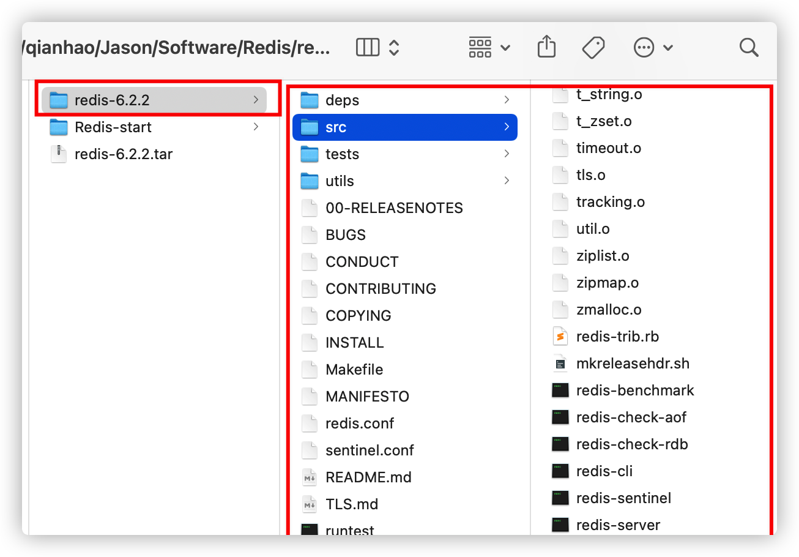Click the mkreleasehdr.sh script icon
The image size is (799, 557).
pos(560,363)
